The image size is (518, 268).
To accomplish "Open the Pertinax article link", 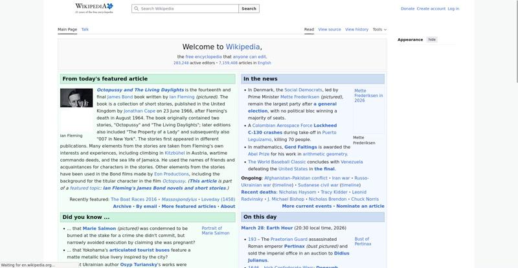I will [294, 246].
